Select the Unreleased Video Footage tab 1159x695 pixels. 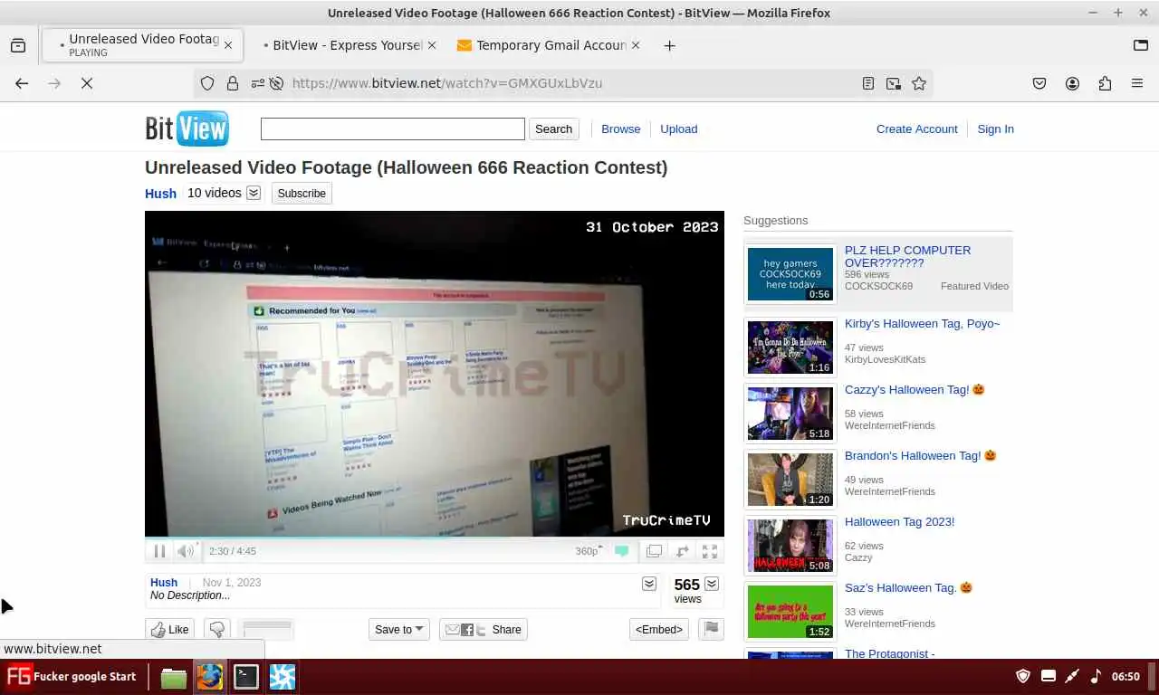tap(142, 45)
